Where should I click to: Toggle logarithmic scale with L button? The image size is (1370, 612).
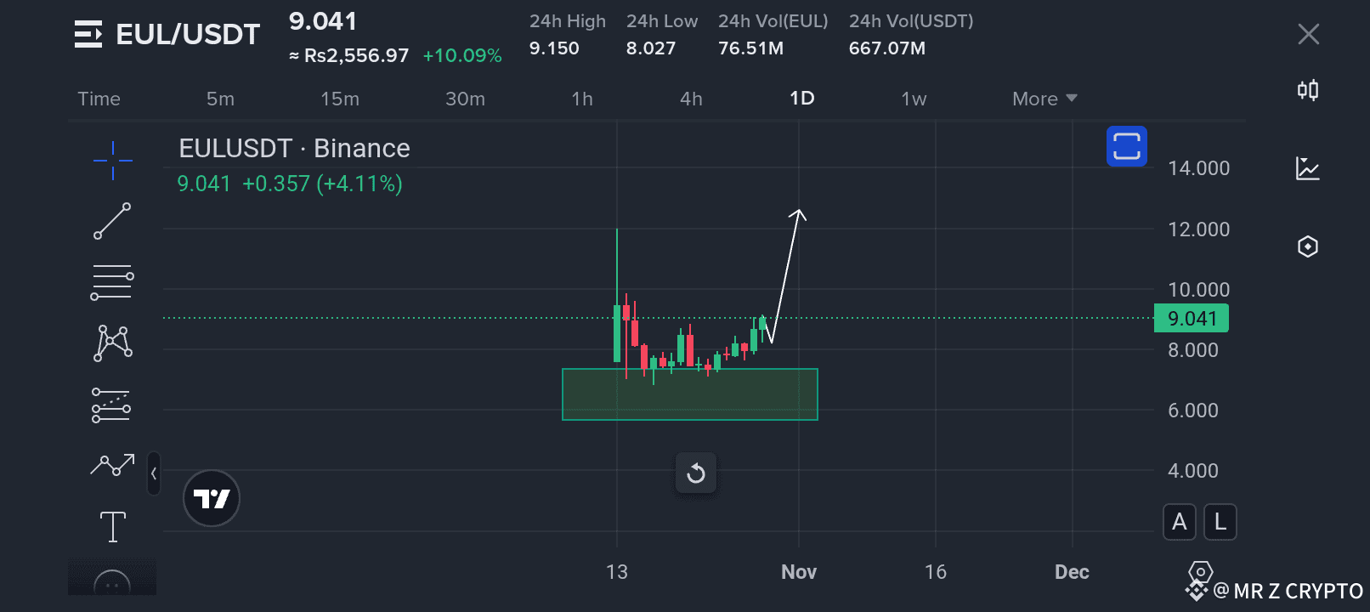[1220, 522]
